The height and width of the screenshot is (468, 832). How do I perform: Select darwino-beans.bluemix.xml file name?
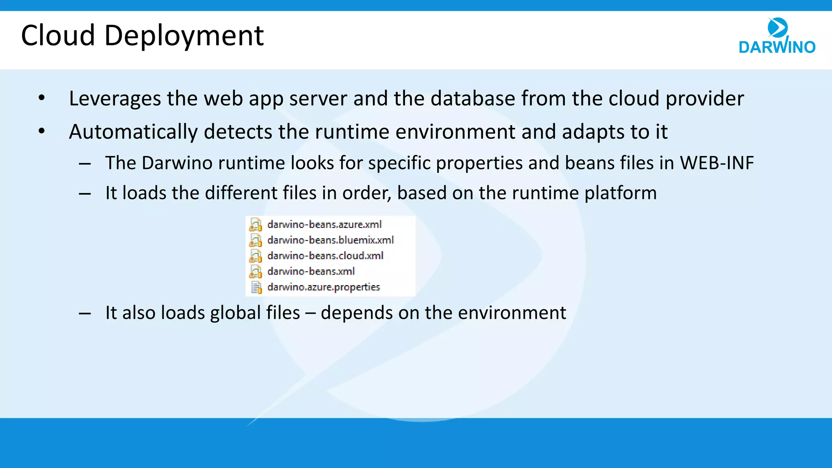[330, 240]
